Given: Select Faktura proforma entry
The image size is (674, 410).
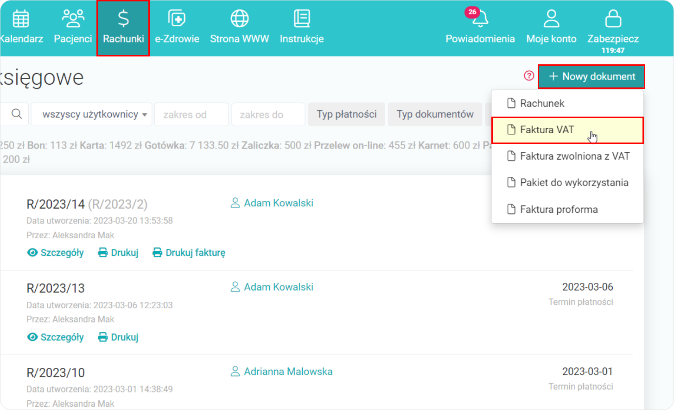Looking at the screenshot, I should pos(567,210).
